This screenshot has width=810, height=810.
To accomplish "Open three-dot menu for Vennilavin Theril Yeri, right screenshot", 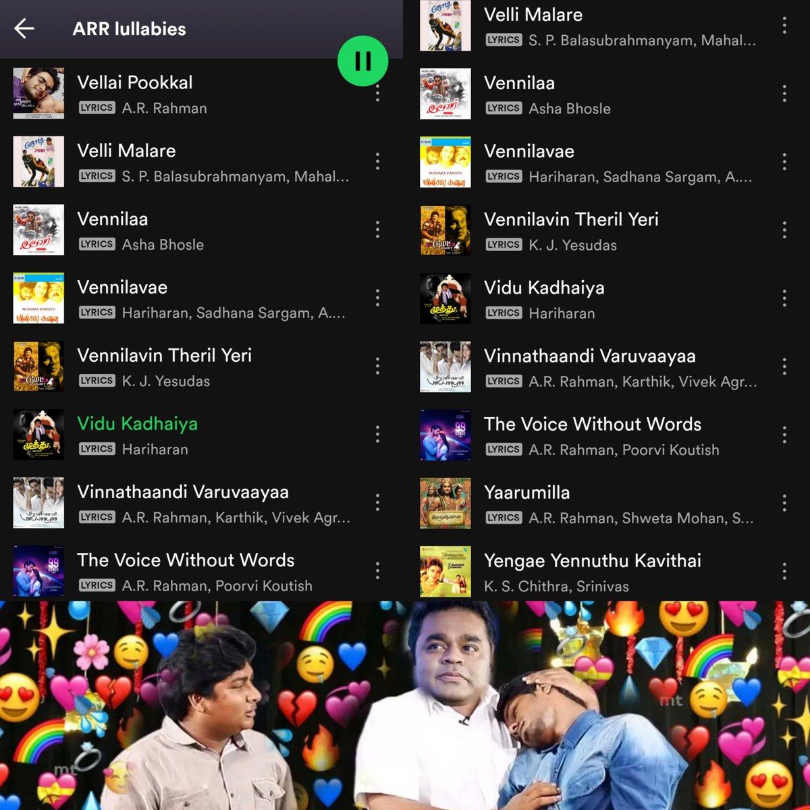I will (x=784, y=230).
